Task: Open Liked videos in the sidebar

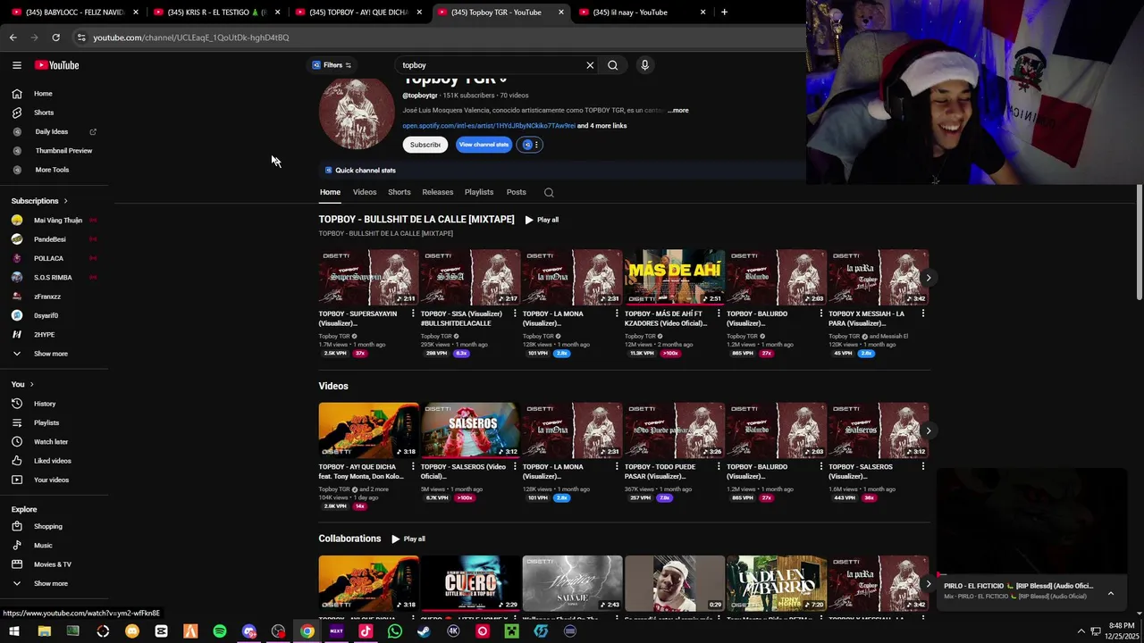Action: pyautogui.click(x=52, y=461)
